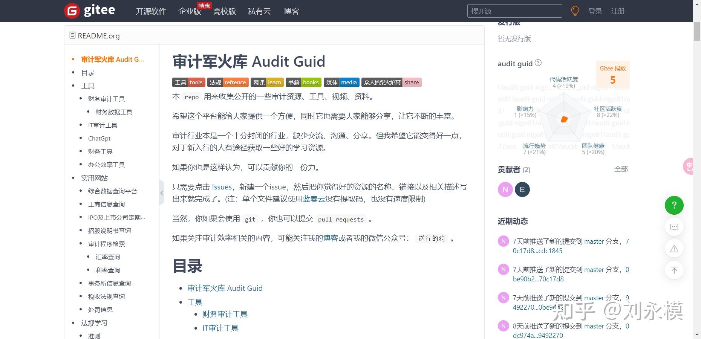The width and height of the screenshot is (701, 339).
Task: Click the Gitee logo
Action: pos(90,11)
